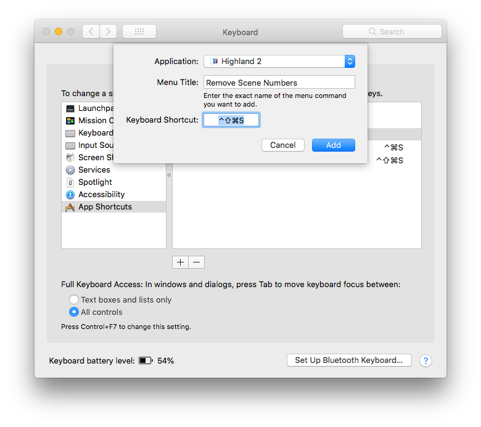Click the help question mark button
This screenshot has width=481, height=427.
[x=425, y=360]
